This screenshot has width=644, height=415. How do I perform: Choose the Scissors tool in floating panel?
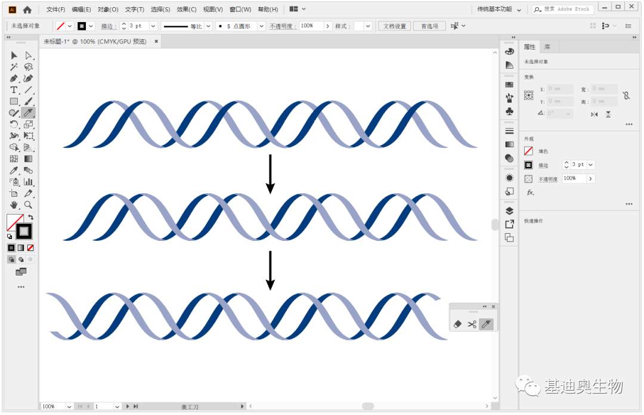click(x=472, y=324)
